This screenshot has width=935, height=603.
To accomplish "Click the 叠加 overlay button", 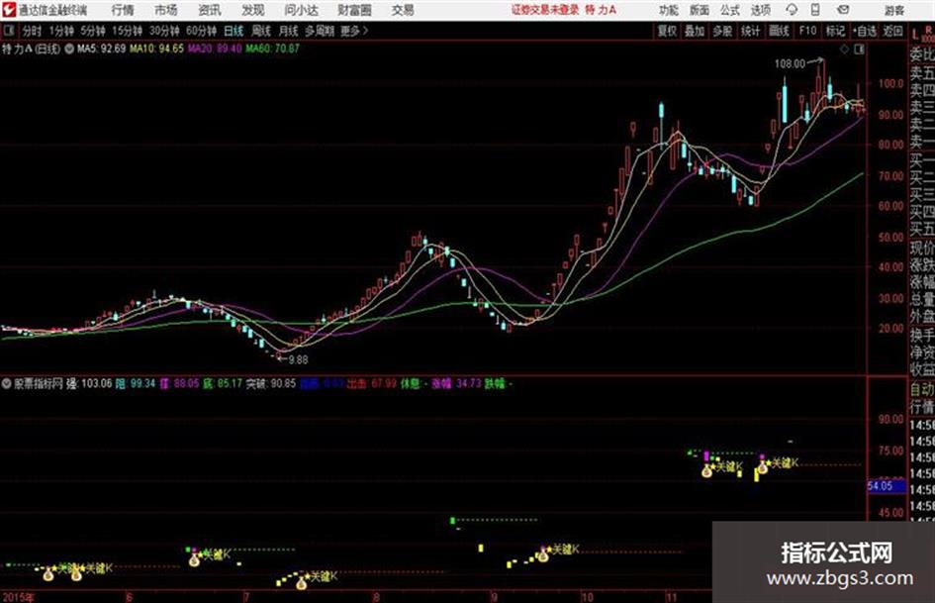I will [x=695, y=31].
